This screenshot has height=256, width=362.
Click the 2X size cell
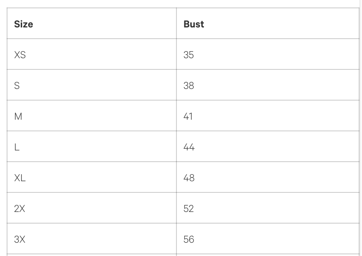coord(20,209)
